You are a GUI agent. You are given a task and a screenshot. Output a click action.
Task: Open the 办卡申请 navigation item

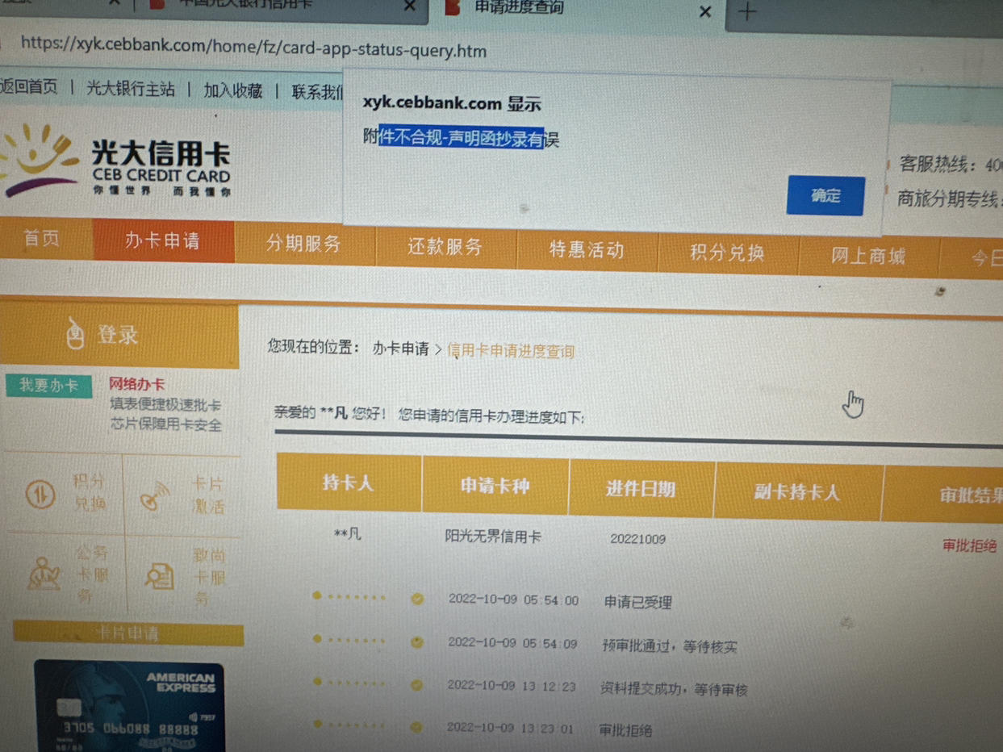(163, 240)
